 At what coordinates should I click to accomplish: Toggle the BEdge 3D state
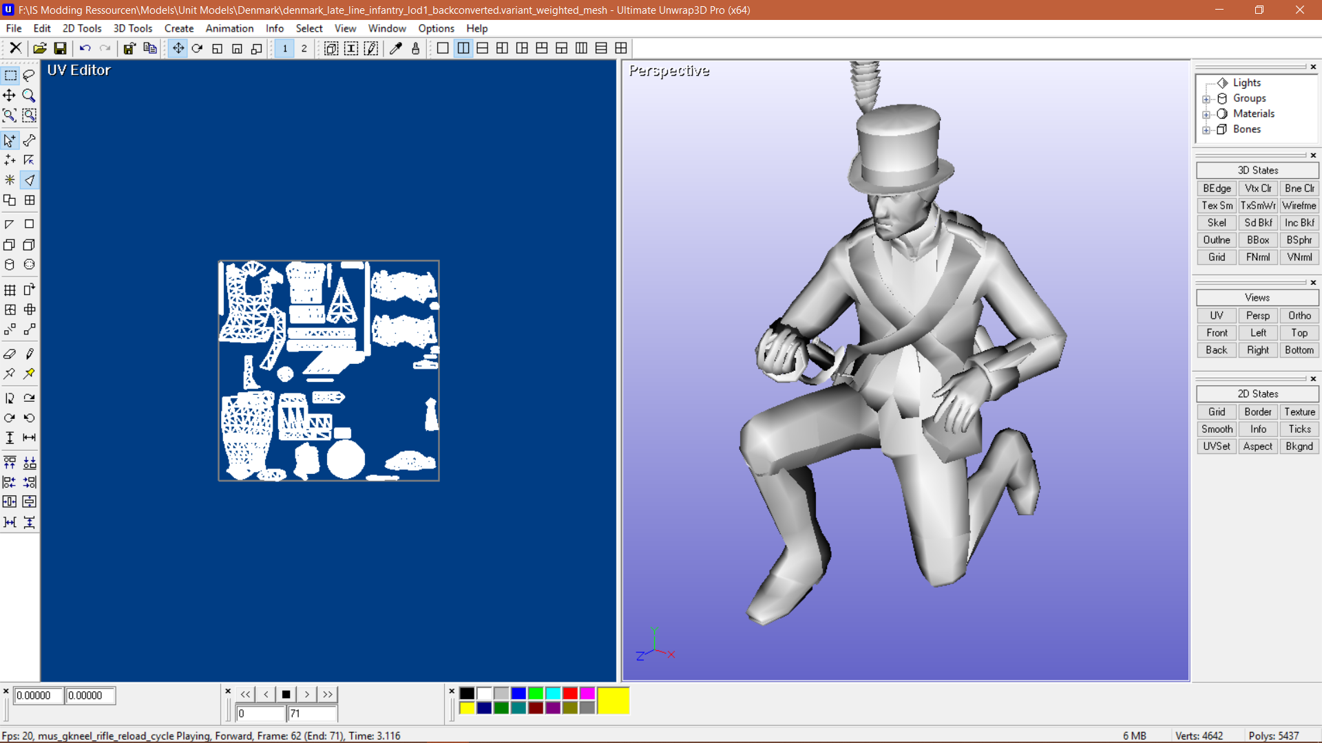tap(1217, 189)
